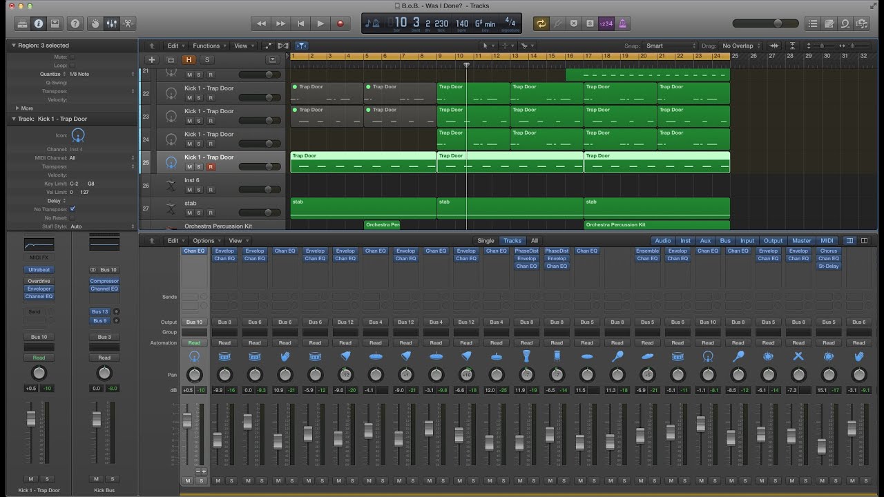Filter mixer by Master channel strips
The width and height of the screenshot is (884, 497).
click(802, 241)
